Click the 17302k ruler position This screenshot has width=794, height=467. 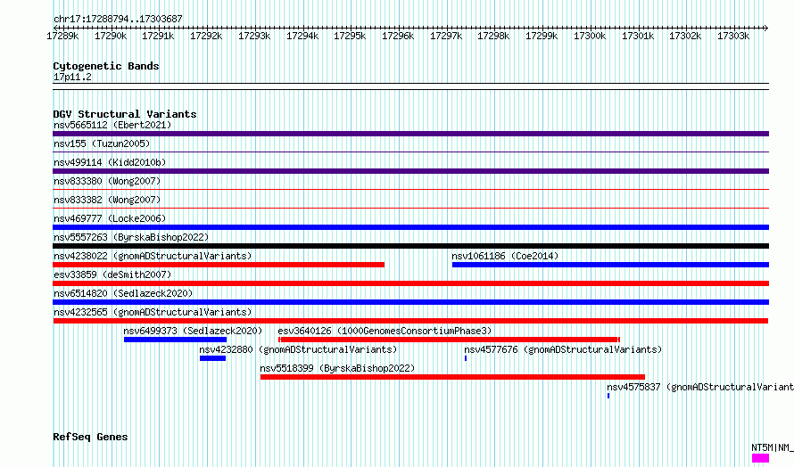[x=686, y=36]
